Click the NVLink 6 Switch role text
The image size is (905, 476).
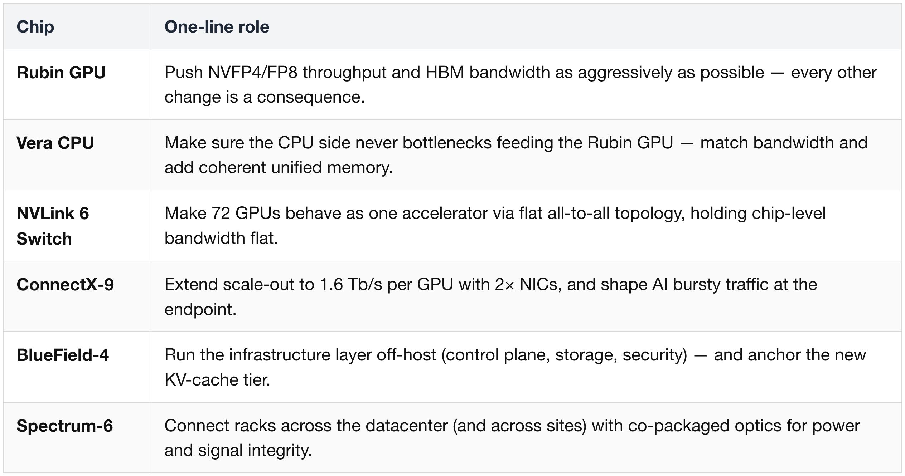coord(495,226)
